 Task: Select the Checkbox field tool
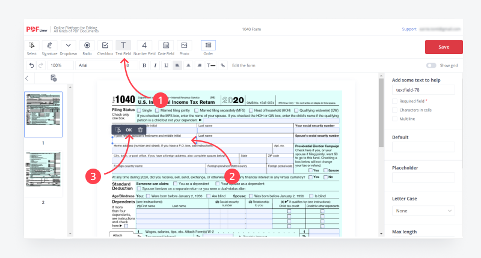click(105, 45)
